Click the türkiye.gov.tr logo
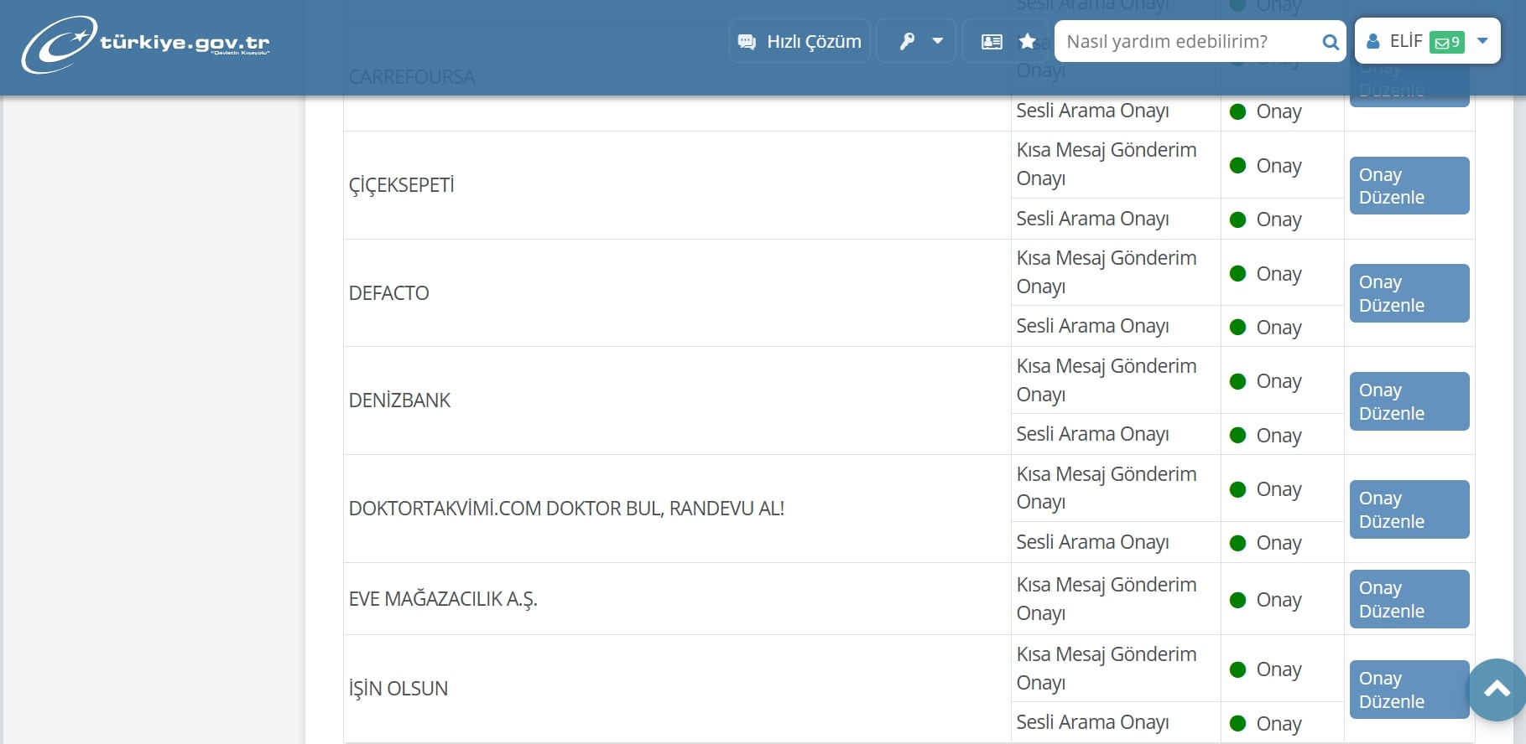 point(146,44)
